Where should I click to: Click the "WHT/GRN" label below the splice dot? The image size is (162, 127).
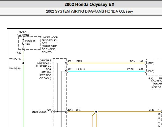pyautogui.click(x=15, y=68)
